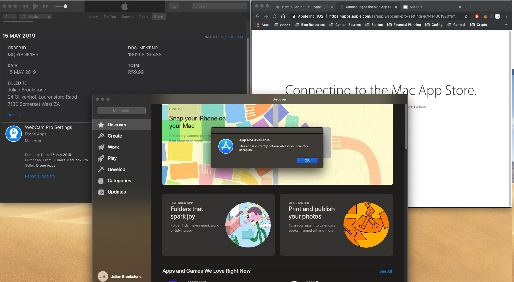Switch to iTunes Browse tab
The height and width of the screenshot is (282, 514).
pos(127,17)
